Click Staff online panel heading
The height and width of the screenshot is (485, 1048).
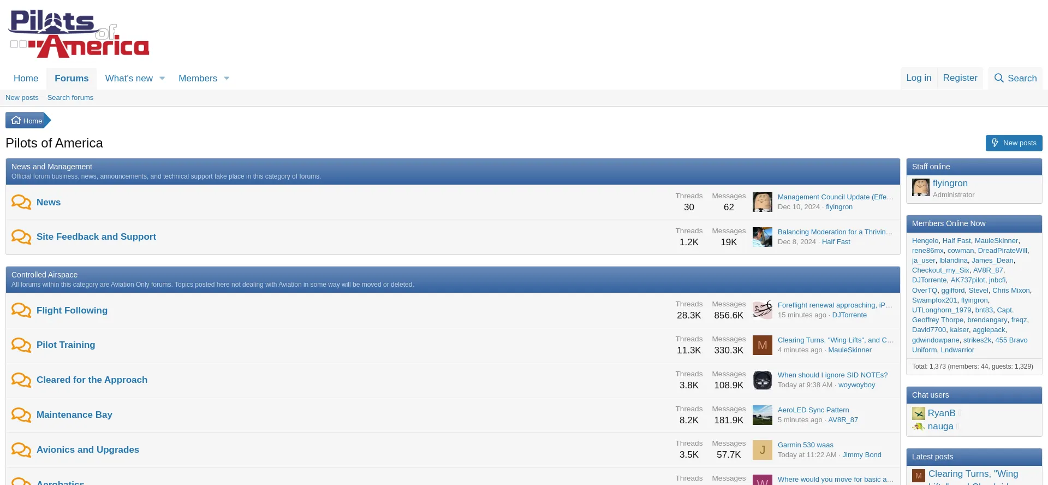pyautogui.click(x=931, y=167)
